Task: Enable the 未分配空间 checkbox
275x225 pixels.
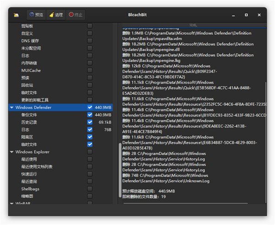Action: point(90,48)
